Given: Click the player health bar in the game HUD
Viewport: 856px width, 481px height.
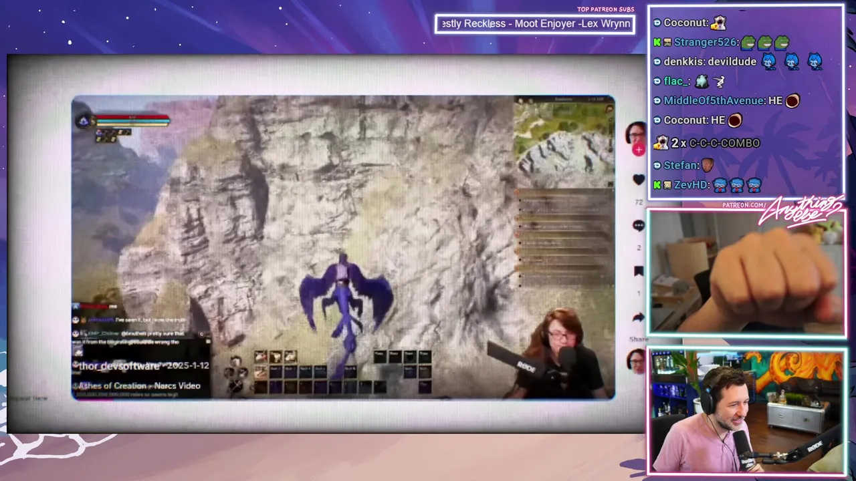Looking at the screenshot, I should [x=132, y=120].
